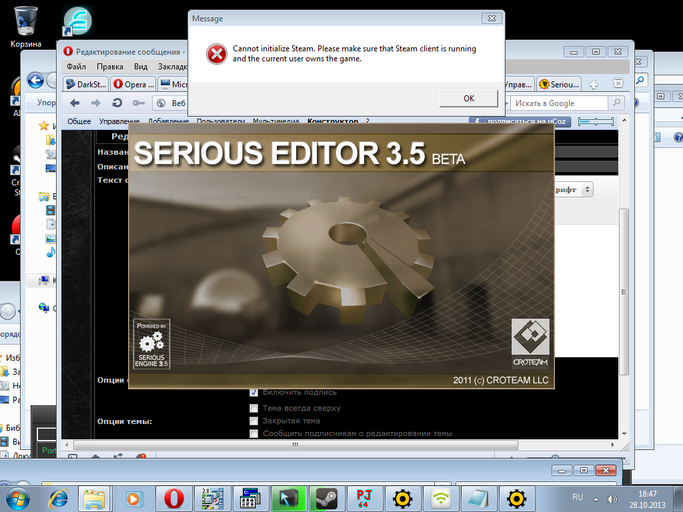Screen dimensions: 683x512
Task: Click the vertical scrollbar of the Opera page
Action: (x=624, y=292)
